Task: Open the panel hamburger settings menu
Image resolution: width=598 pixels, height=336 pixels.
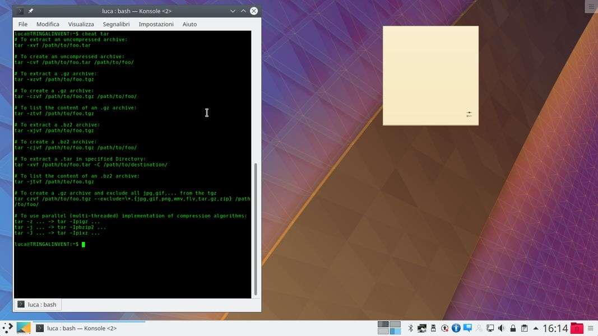Action: click(590, 328)
